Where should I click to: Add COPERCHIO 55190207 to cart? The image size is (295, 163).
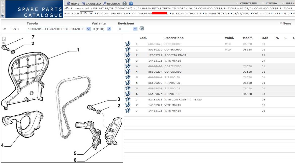tap(128, 71)
